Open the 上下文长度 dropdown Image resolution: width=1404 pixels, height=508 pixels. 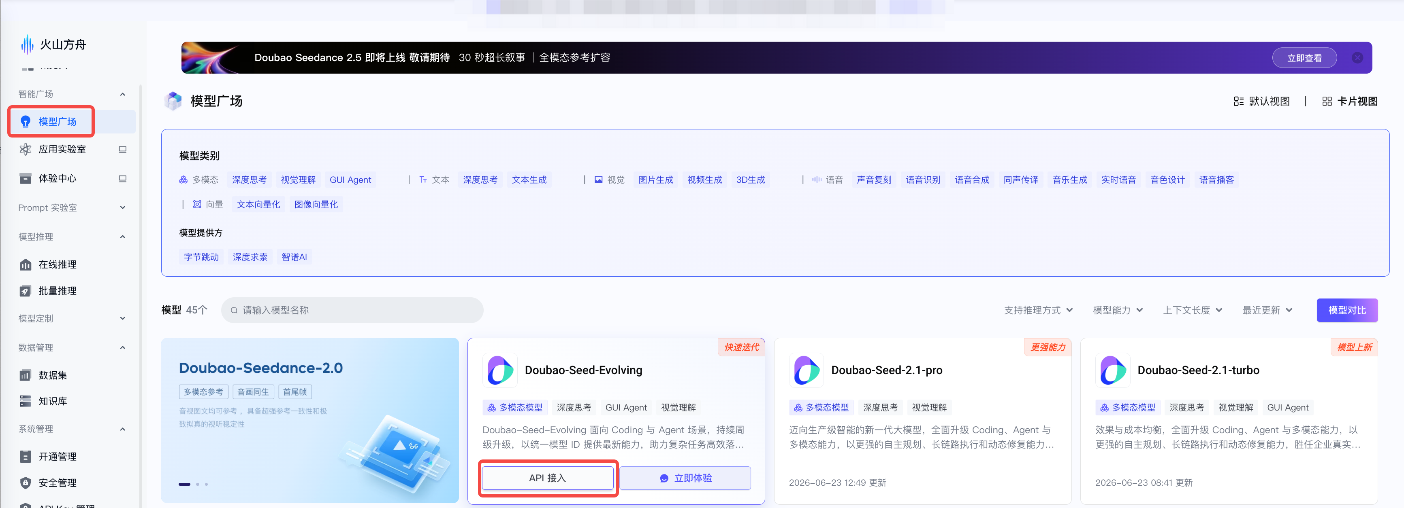[x=1193, y=310]
